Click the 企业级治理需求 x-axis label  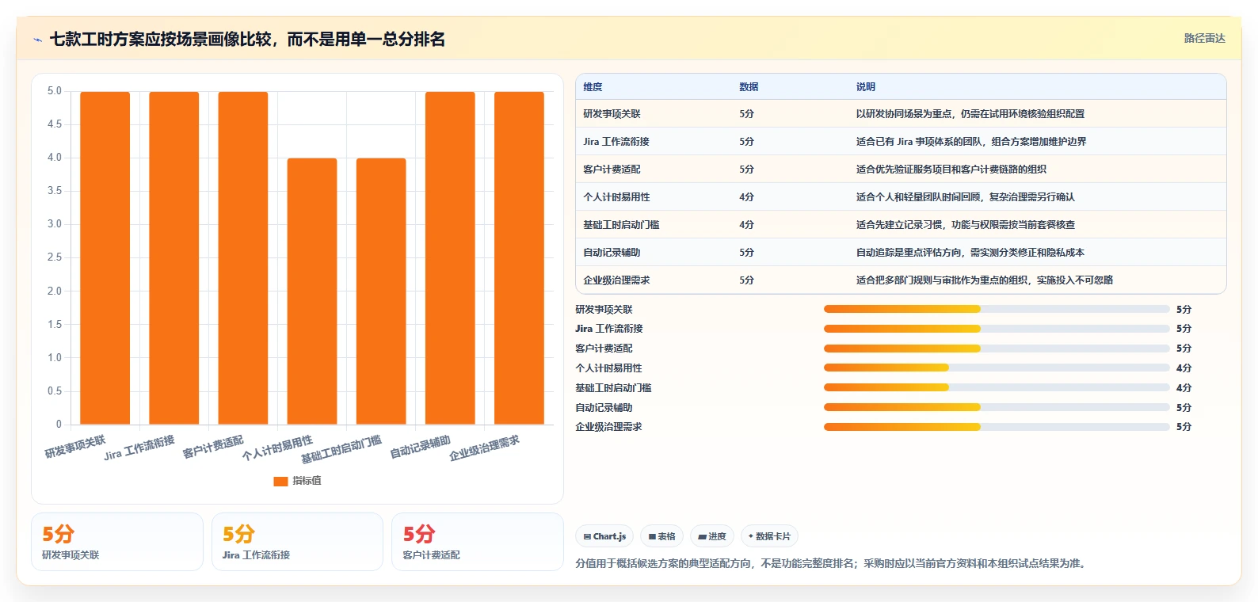pos(484,448)
